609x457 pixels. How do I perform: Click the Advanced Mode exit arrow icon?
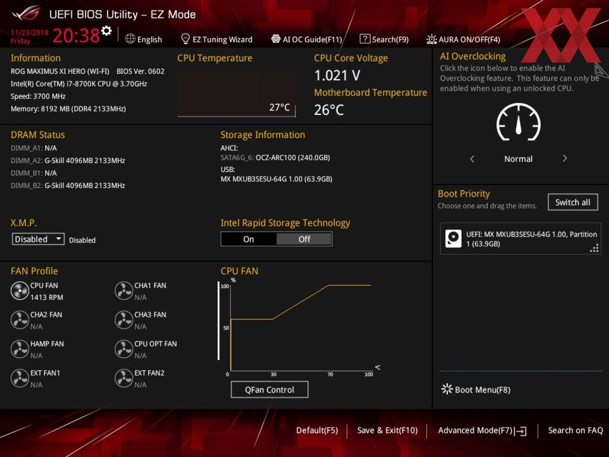click(520, 431)
